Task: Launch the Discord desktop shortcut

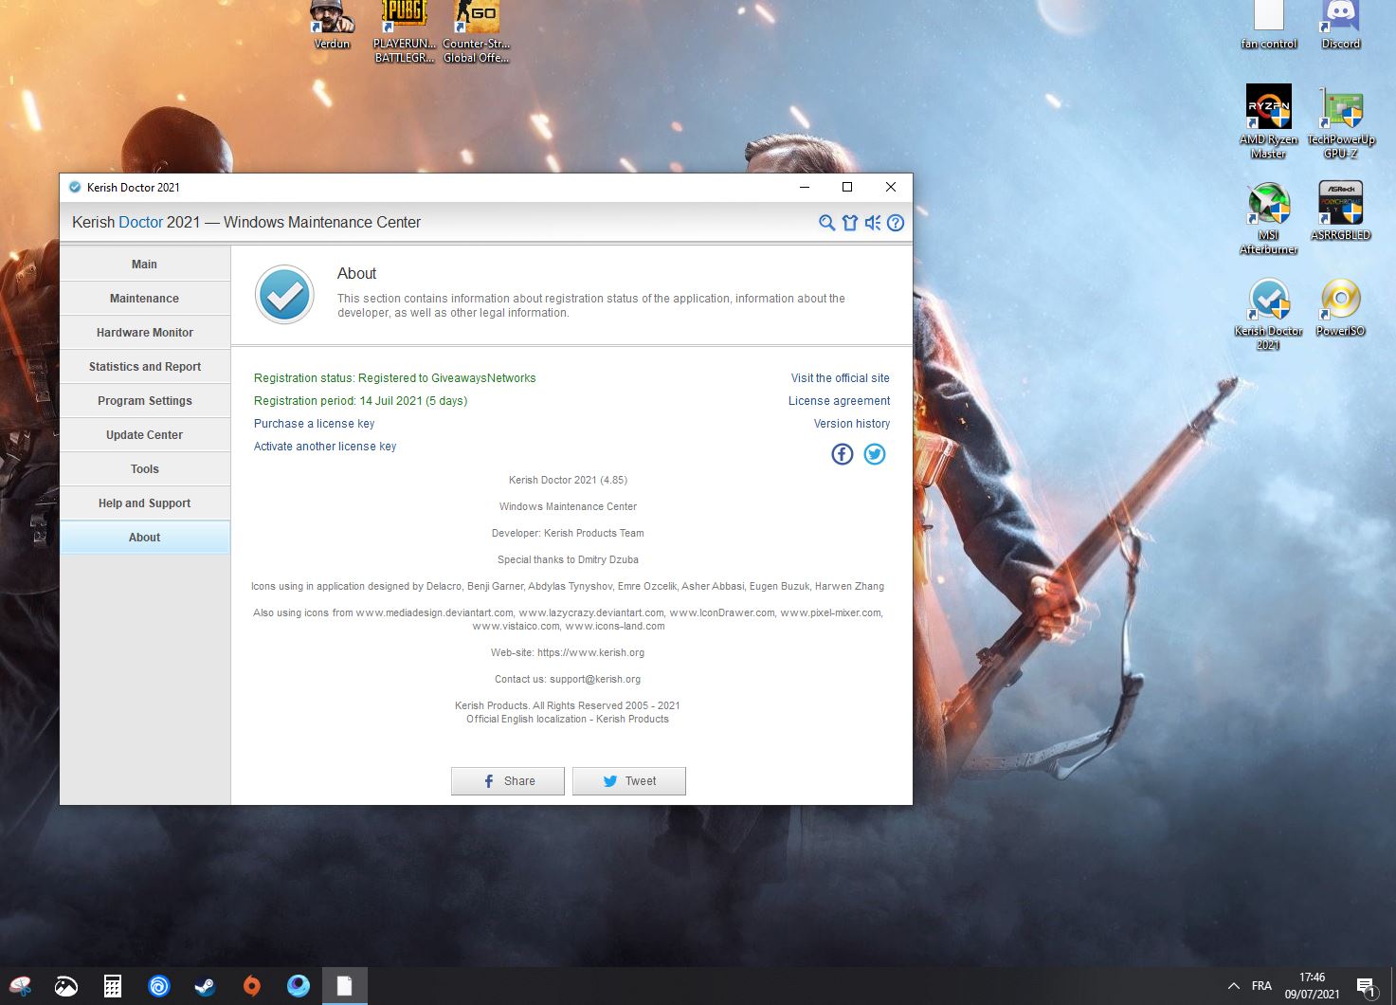Action: tap(1341, 26)
